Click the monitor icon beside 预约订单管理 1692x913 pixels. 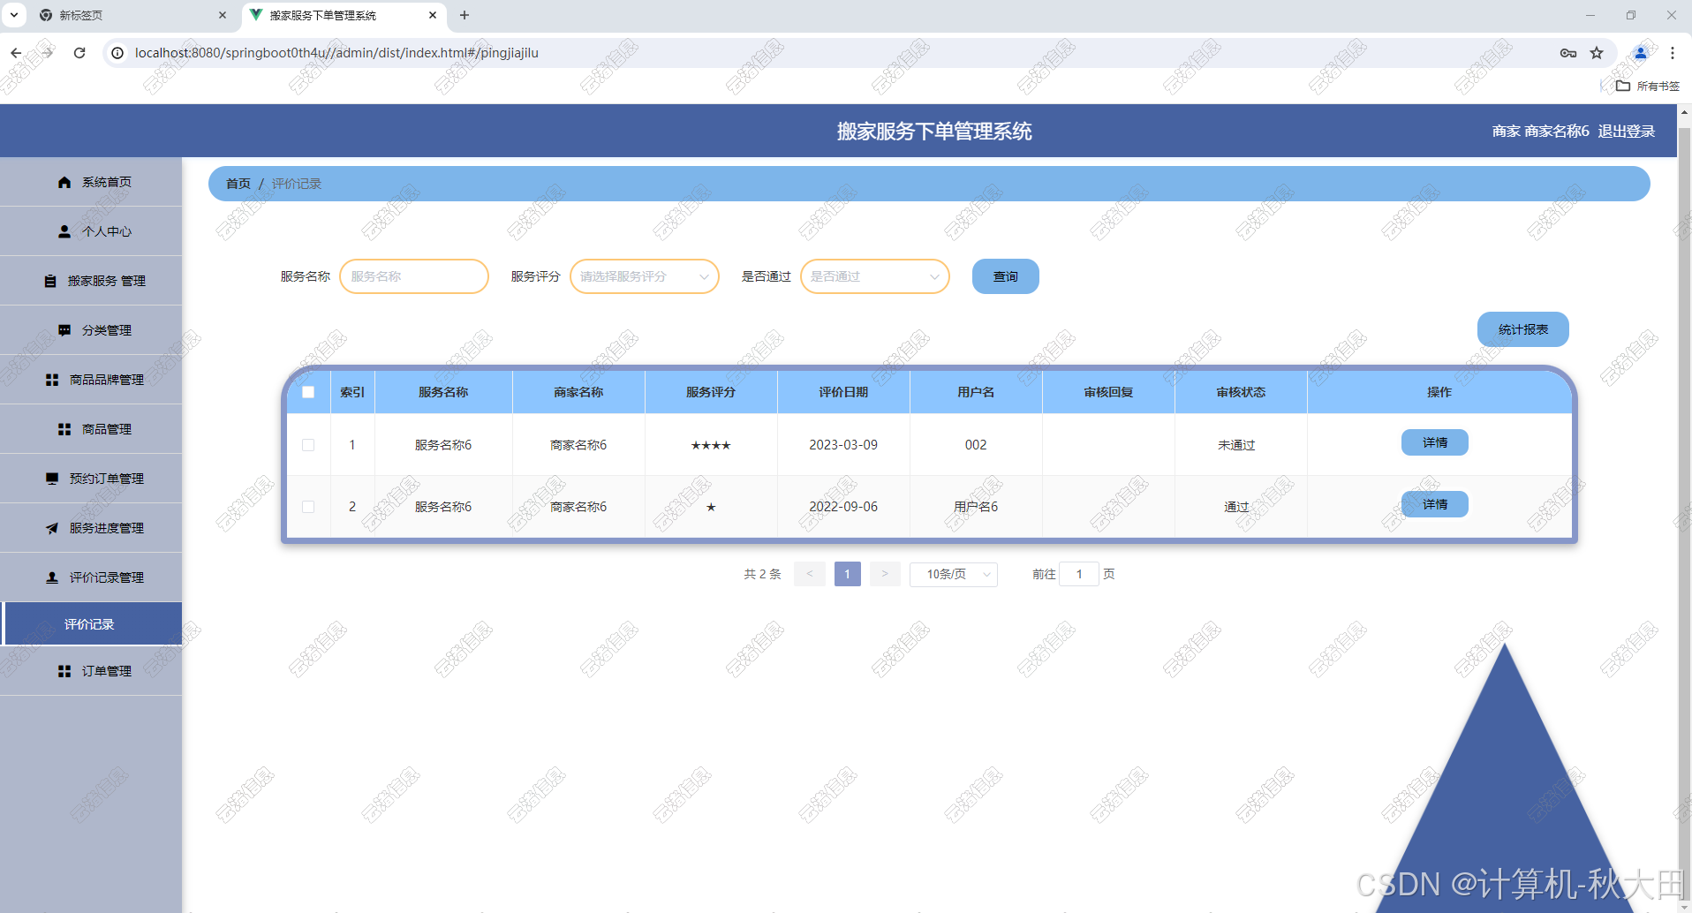click(52, 479)
